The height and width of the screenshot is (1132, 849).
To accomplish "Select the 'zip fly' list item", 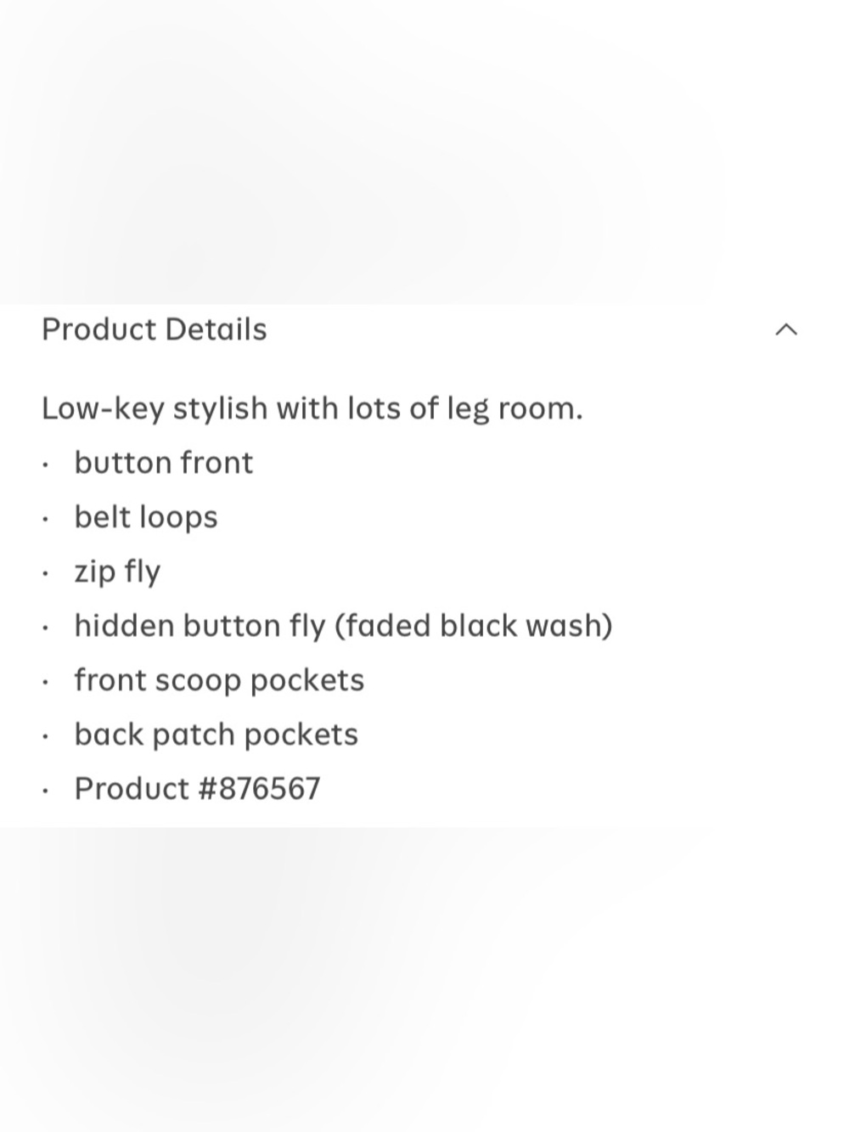I will coord(117,572).
